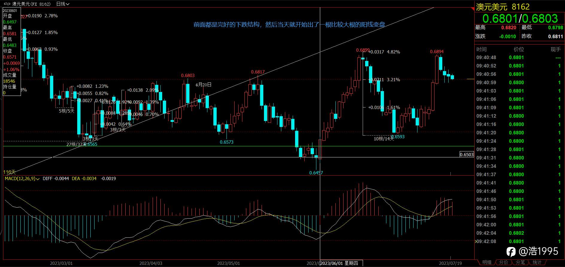Screen dimensions: 565x267
Task: Click the chain link icon beside symbol name
Action: pos(7,4)
